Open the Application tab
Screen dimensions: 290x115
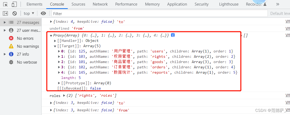177,4
